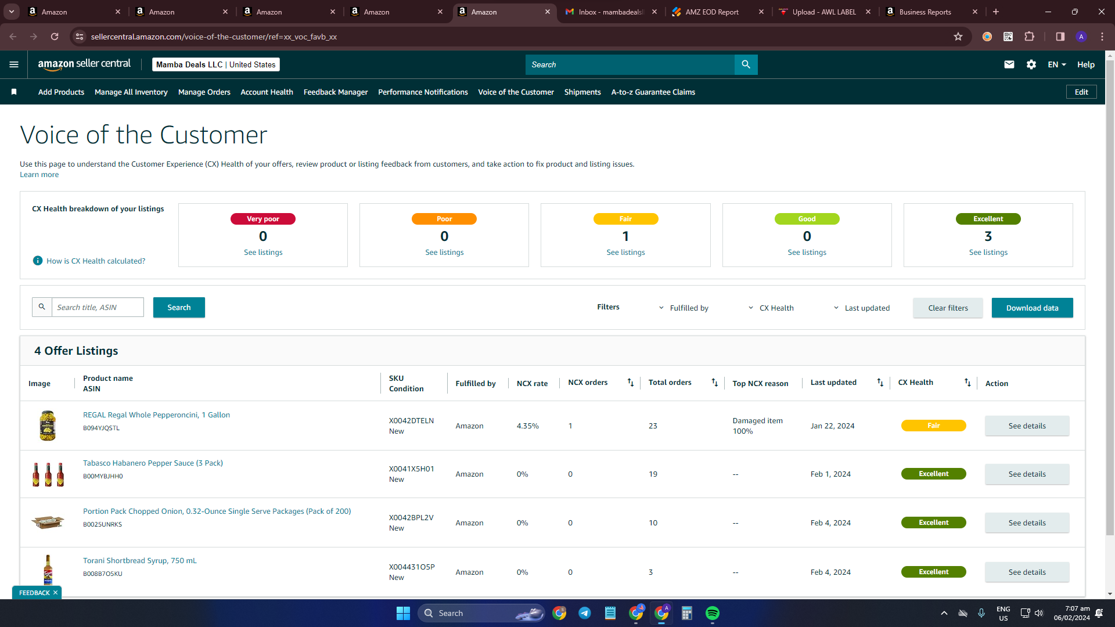
Task: See details for Tabasco Habanero listing
Action: click(x=1027, y=474)
